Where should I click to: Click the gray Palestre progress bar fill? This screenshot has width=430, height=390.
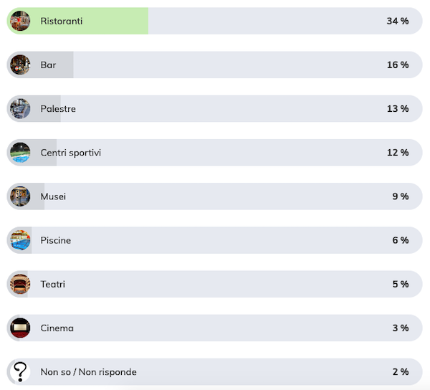point(34,108)
